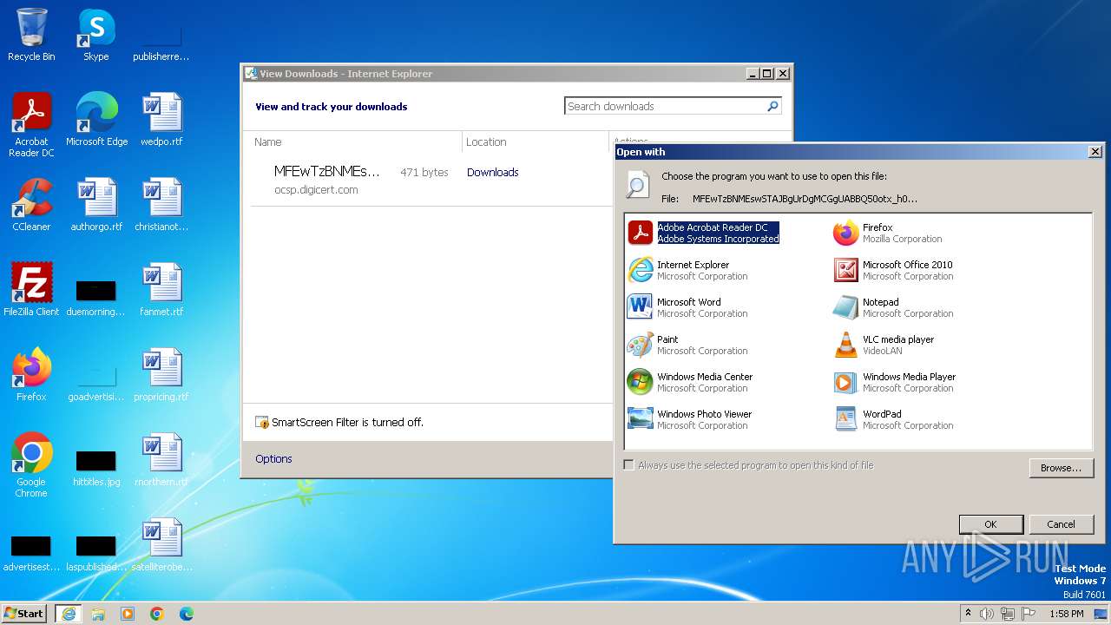Click the Action Center flag tray icon
The height and width of the screenshot is (625, 1111).
point(1029,614)
